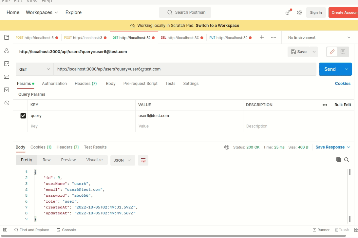Screen dimensions: 358x238
Task: Open the JSON format dropdown
Action: [122, 160]
